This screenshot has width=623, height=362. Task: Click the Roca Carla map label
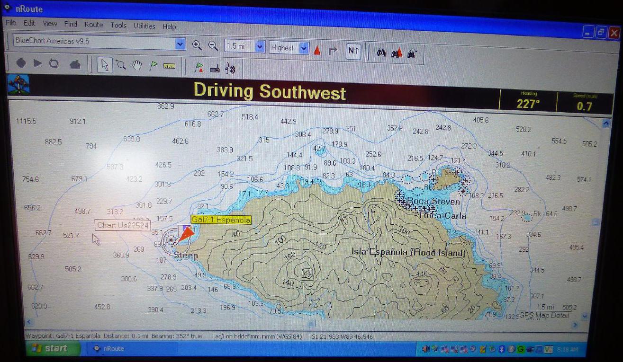coord(443,216)
